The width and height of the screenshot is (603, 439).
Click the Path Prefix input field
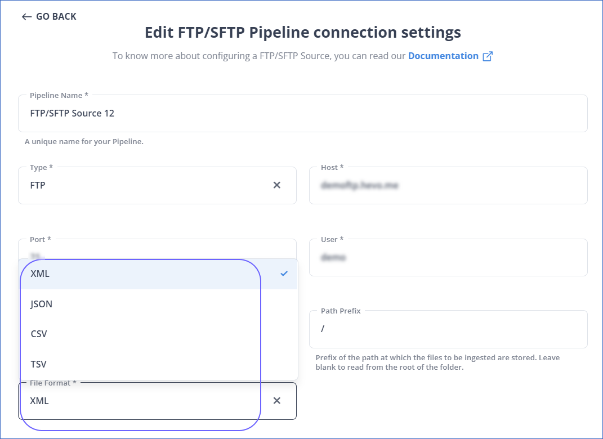[x=448, y=329]
